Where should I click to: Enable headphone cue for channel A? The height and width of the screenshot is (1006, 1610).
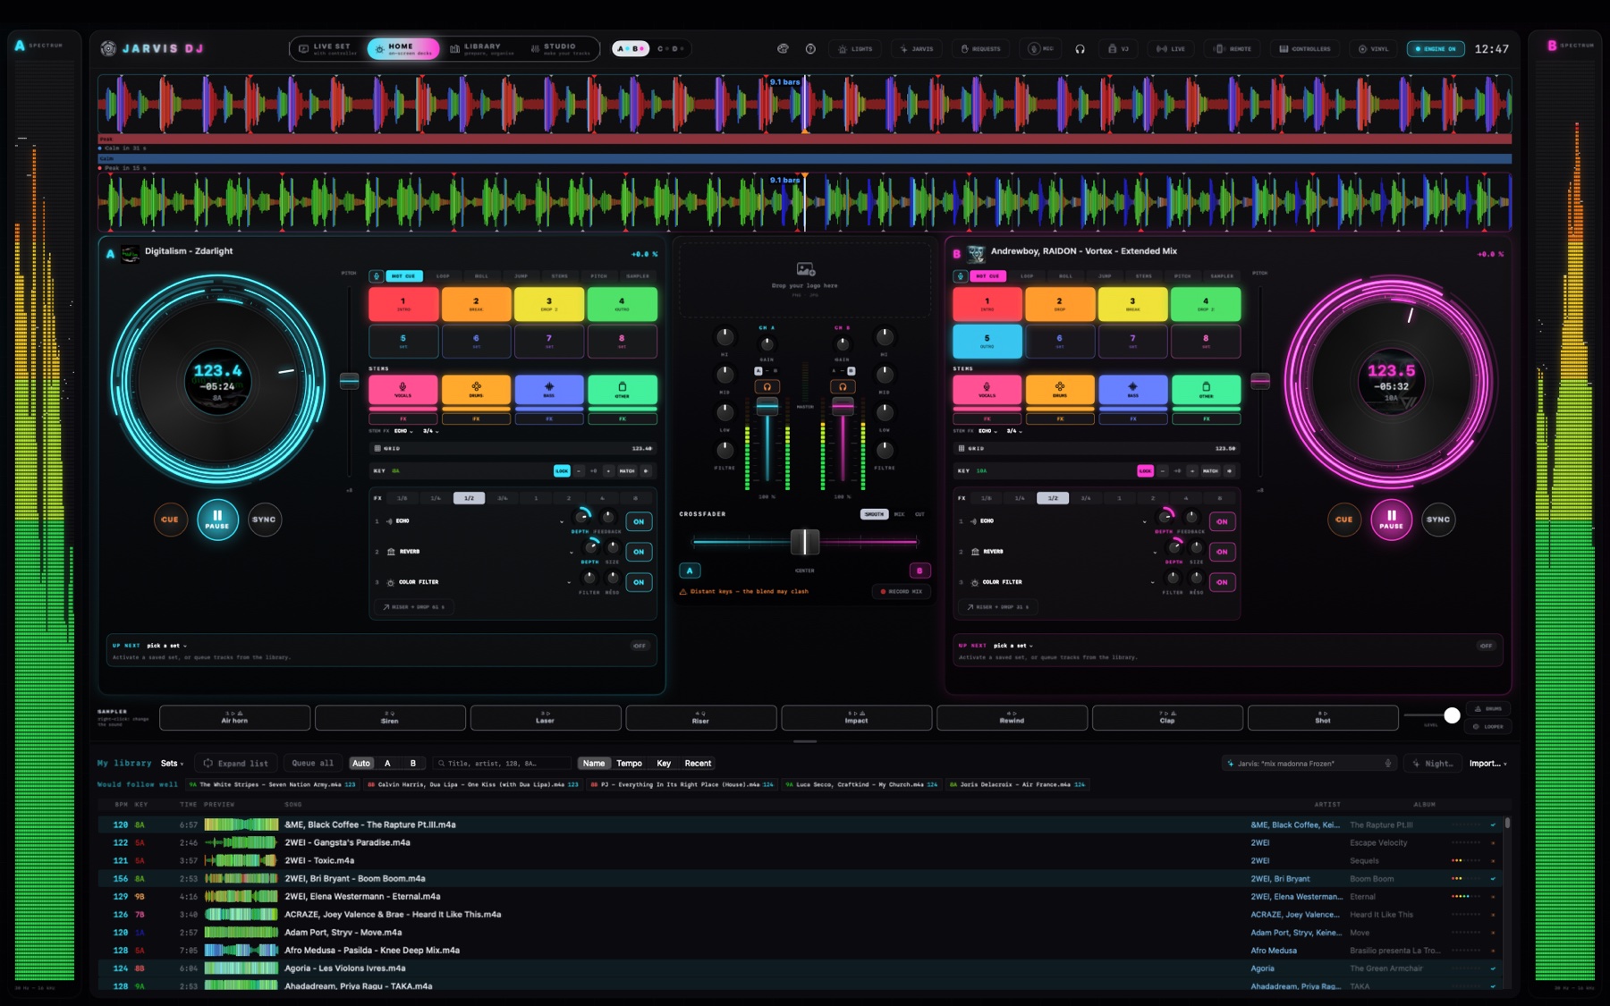(x=767, y=387)
